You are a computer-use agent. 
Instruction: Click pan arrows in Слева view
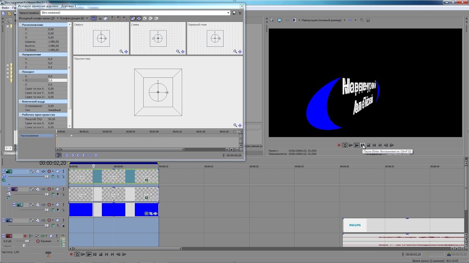coord(183,52)
